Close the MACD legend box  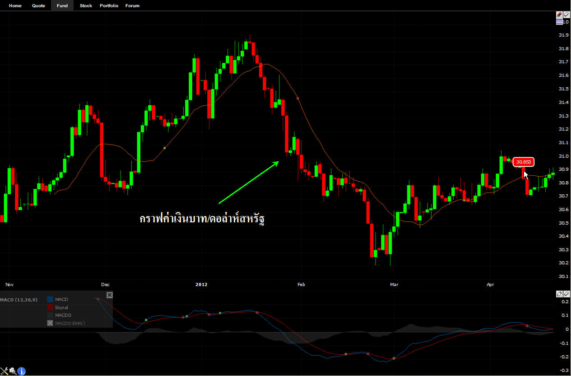109,295
